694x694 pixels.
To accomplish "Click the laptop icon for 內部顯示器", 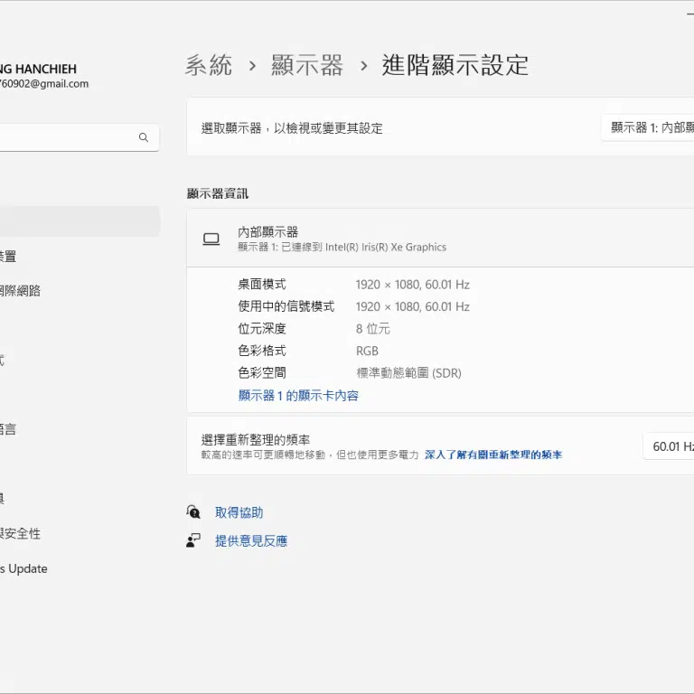I will click(211, 239).
